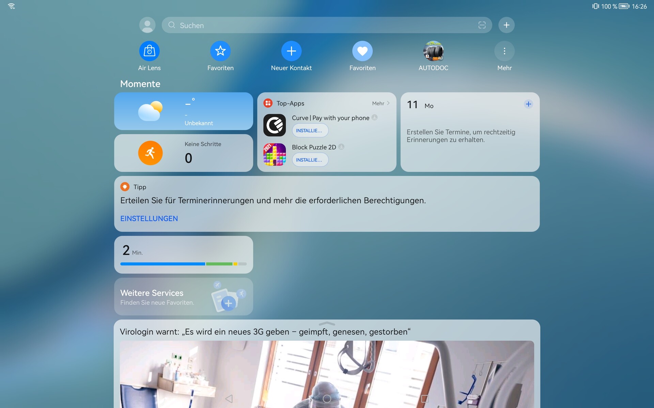Image resolution: width=654 pixels, height=408 pixels.
Task: Tap the heart Favoriten shortcut icon
Action: pyautogui.click(x=362, y=51)
